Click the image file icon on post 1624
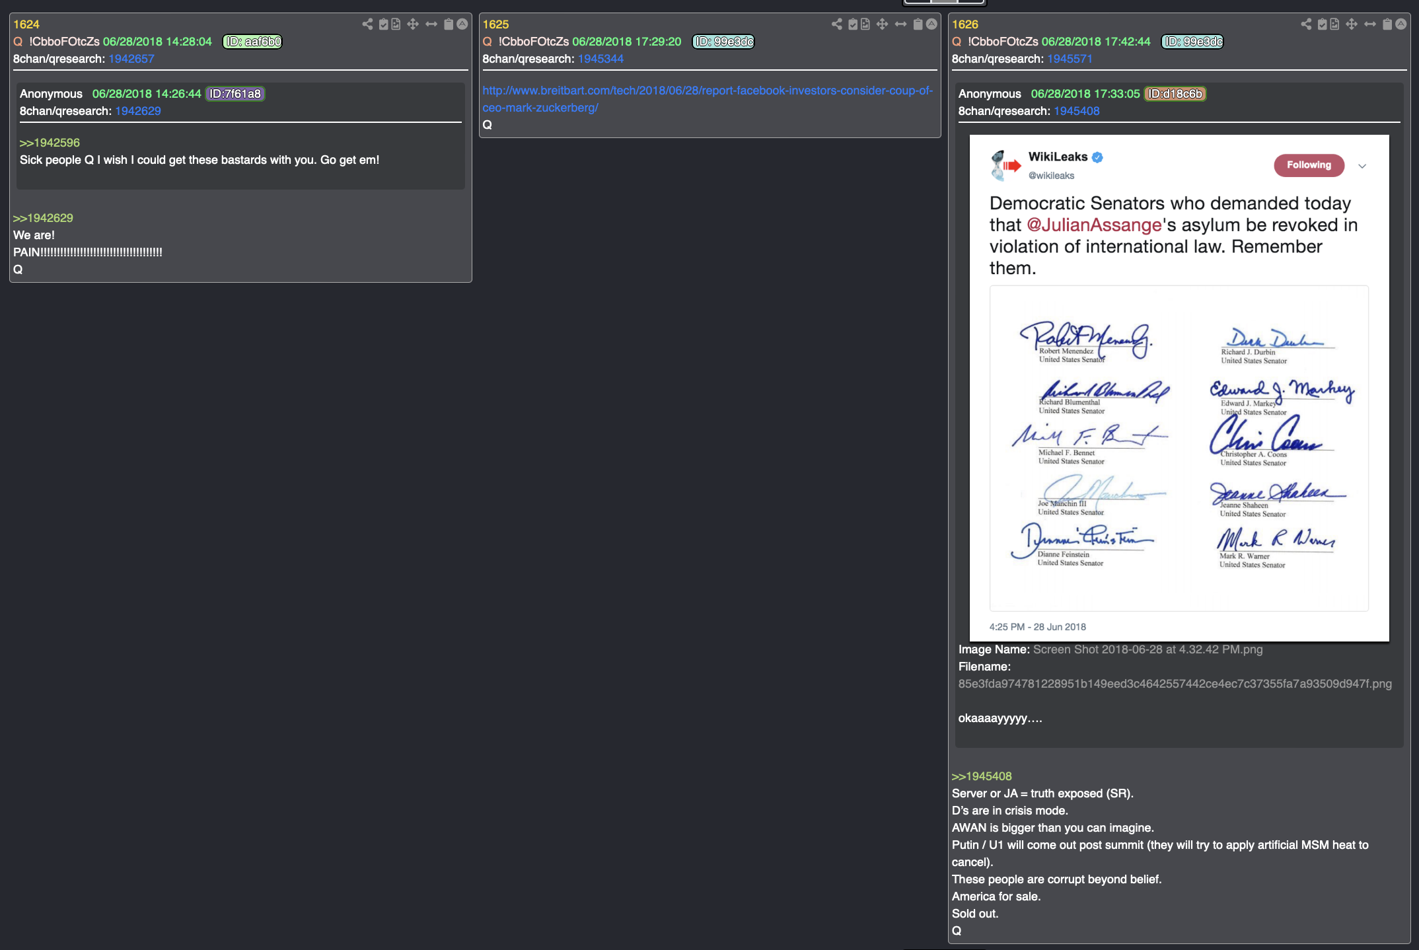The image size is (1419, 950). (396, 24)
